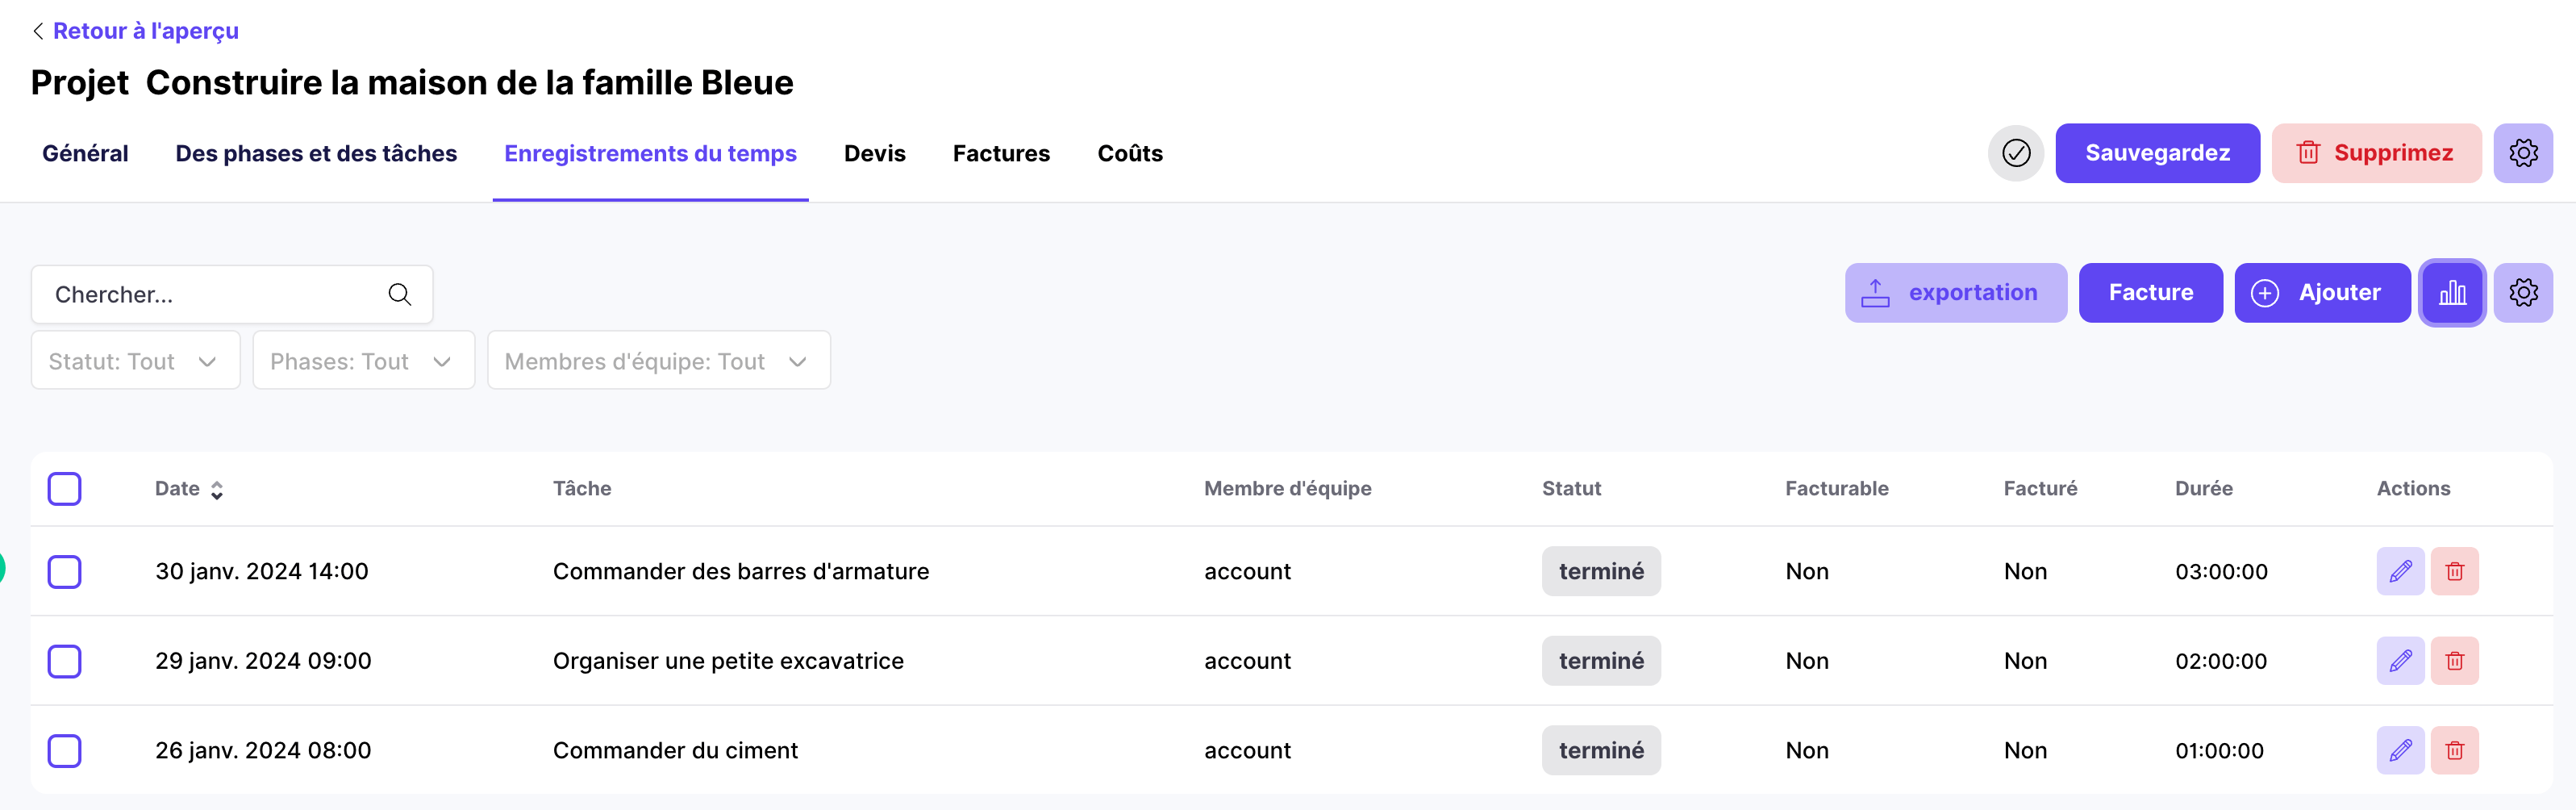
Task: Click account in the 30 janv. row
Action: tap(1247, 571)
